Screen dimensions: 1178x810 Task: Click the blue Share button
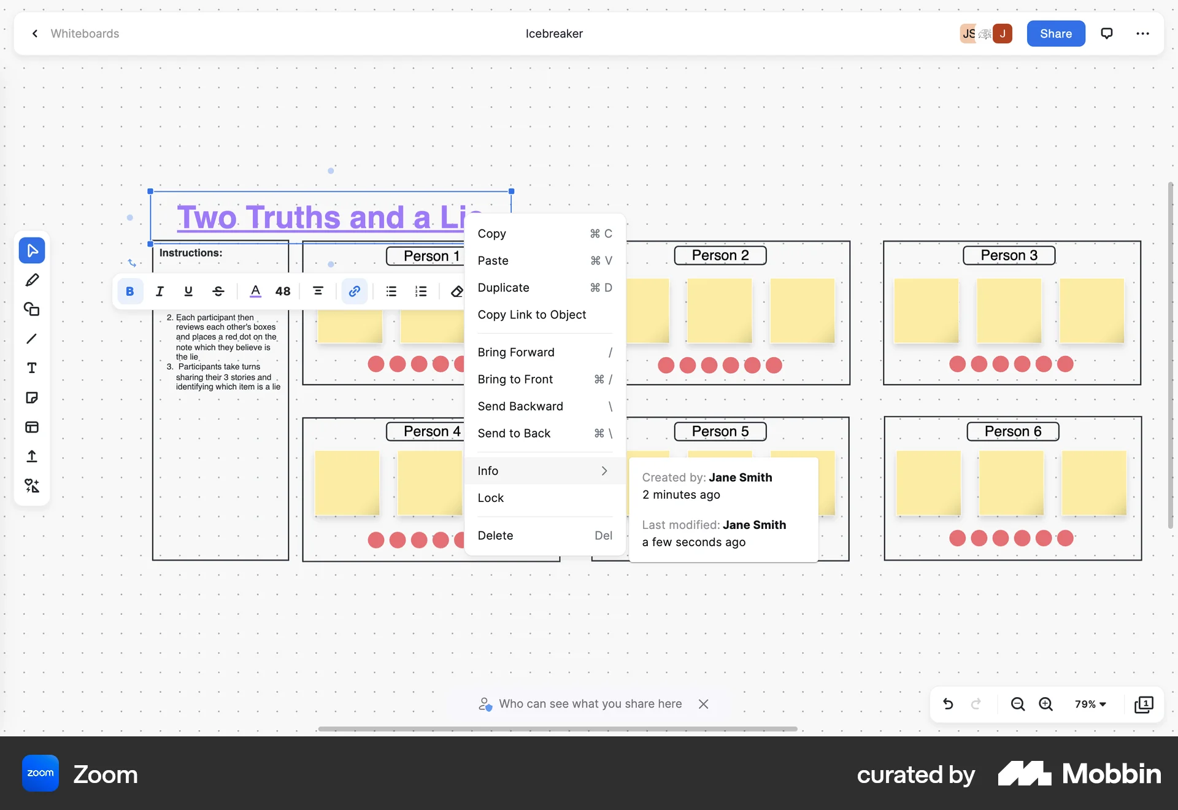[x=1055, y=34]
